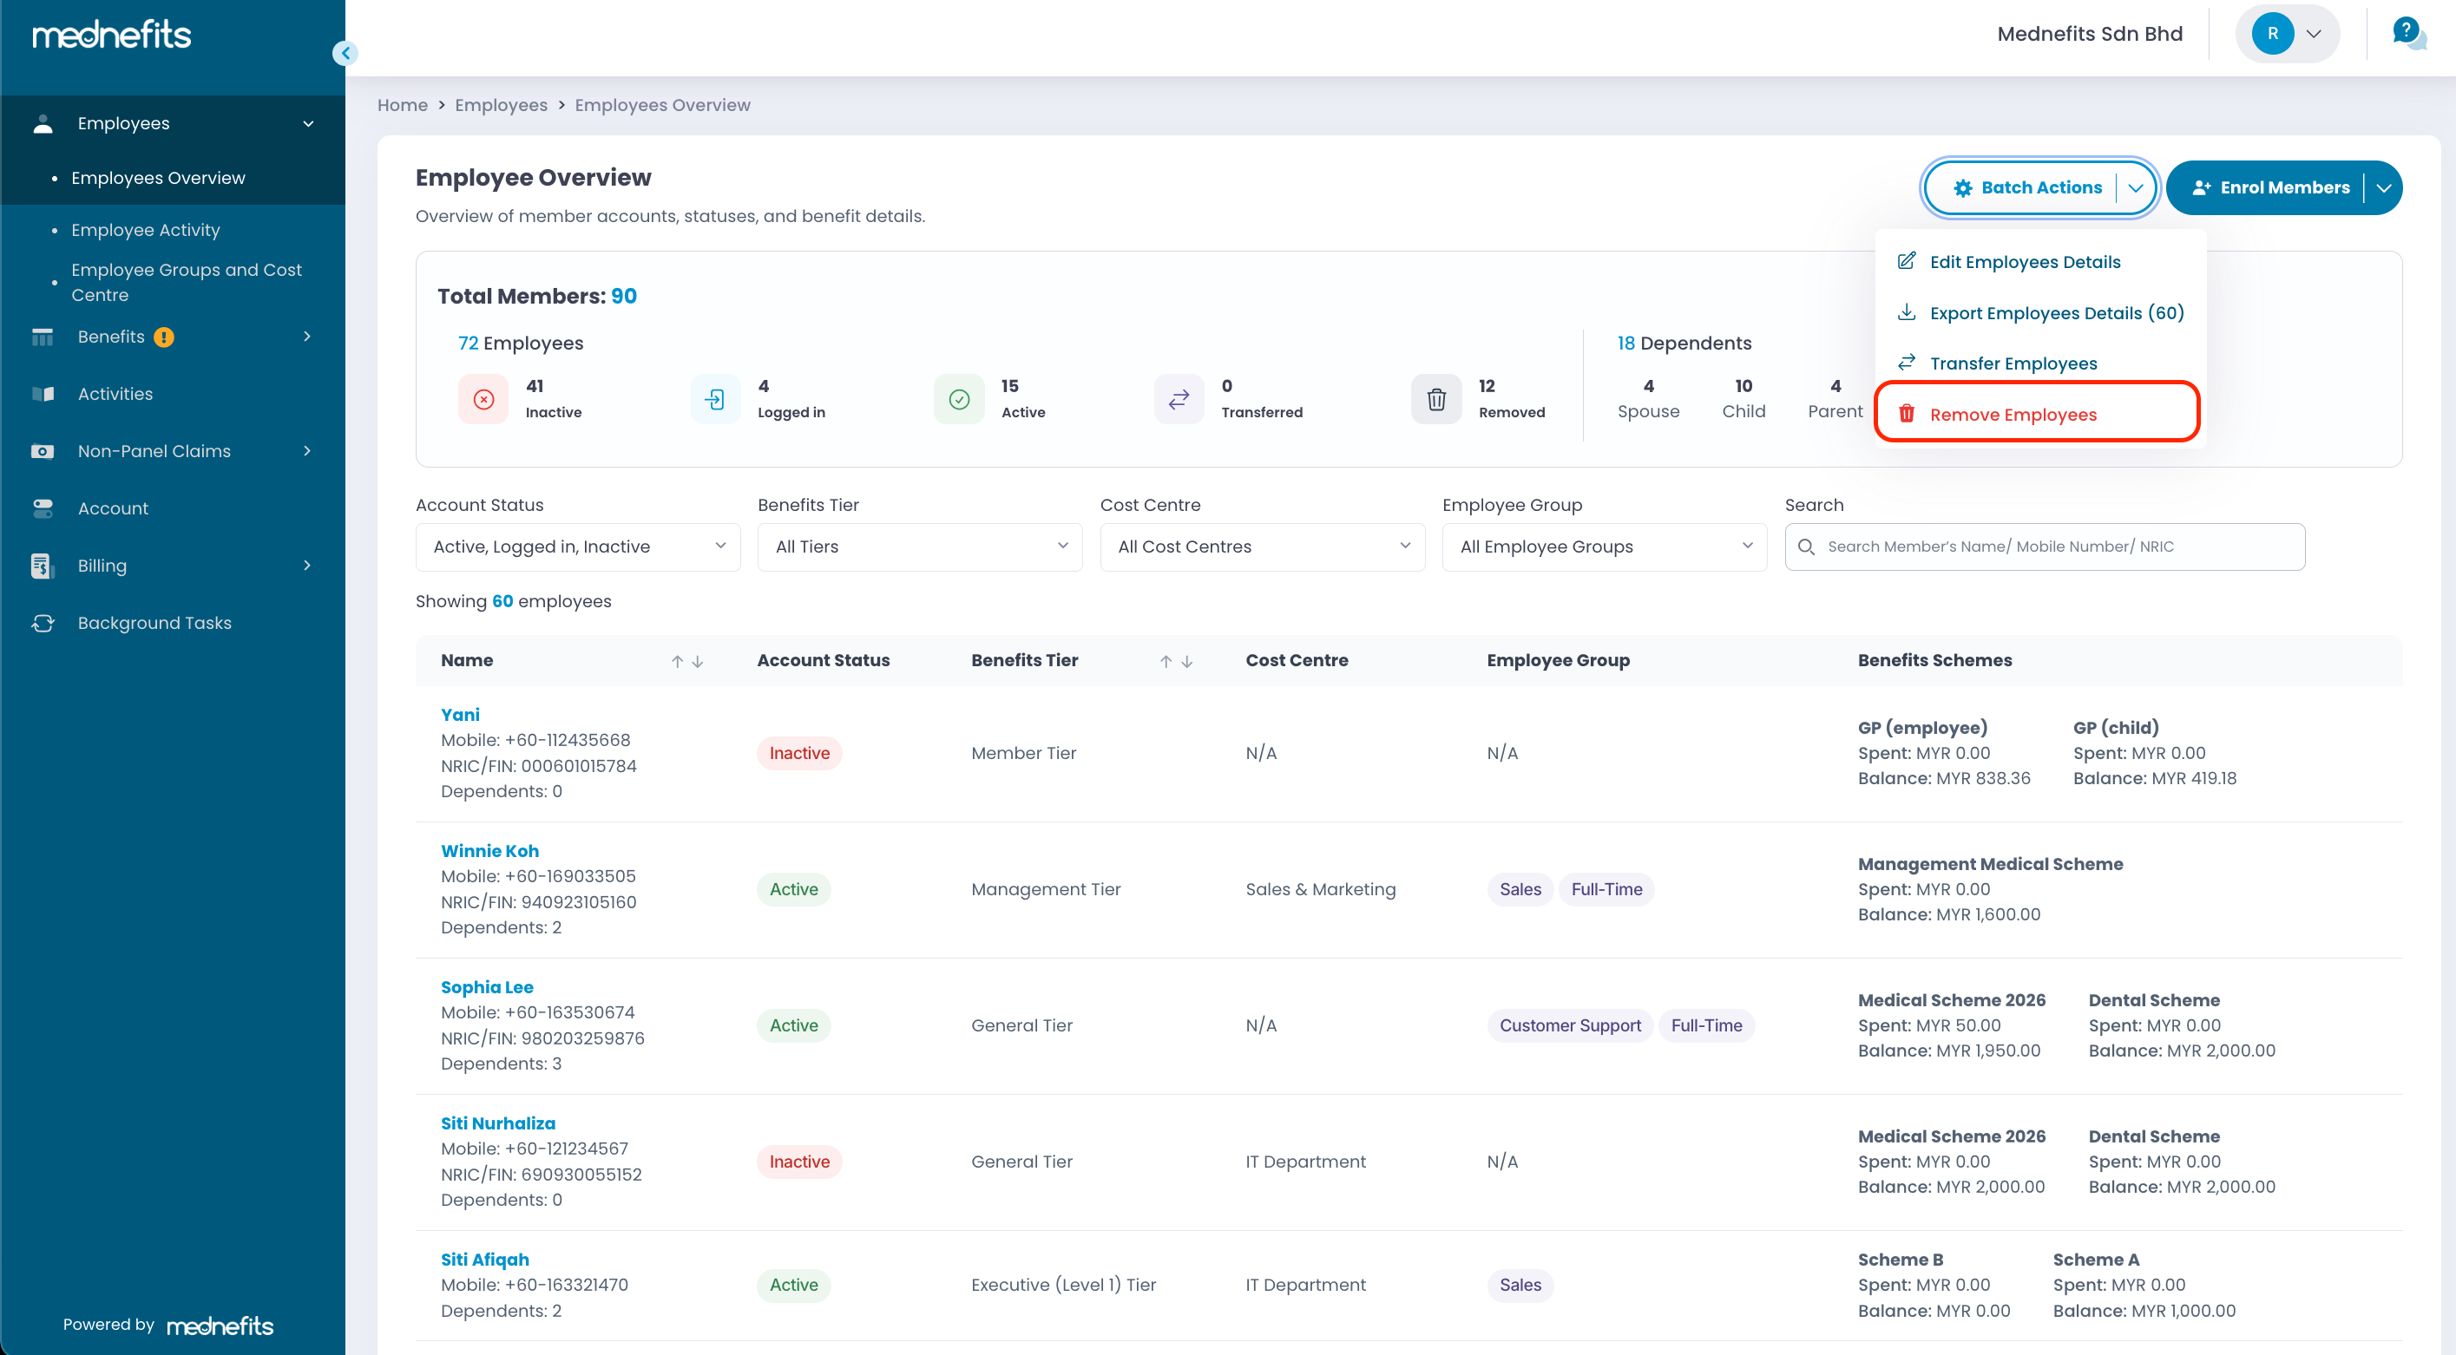Open Account Status filter dropdown

click(x=578, y=547)
